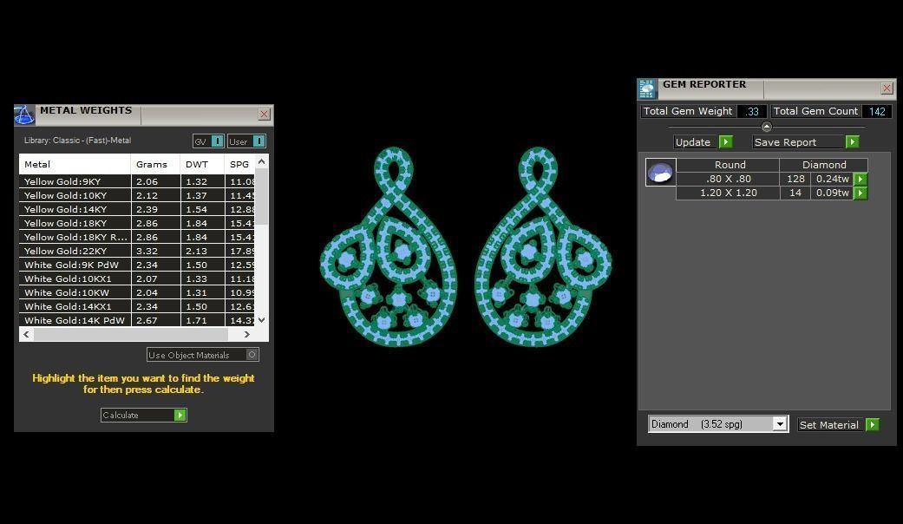This screenshot has width=903, height=524.
Task: Close the Metal Weights panel
Action: click(264, 114)
